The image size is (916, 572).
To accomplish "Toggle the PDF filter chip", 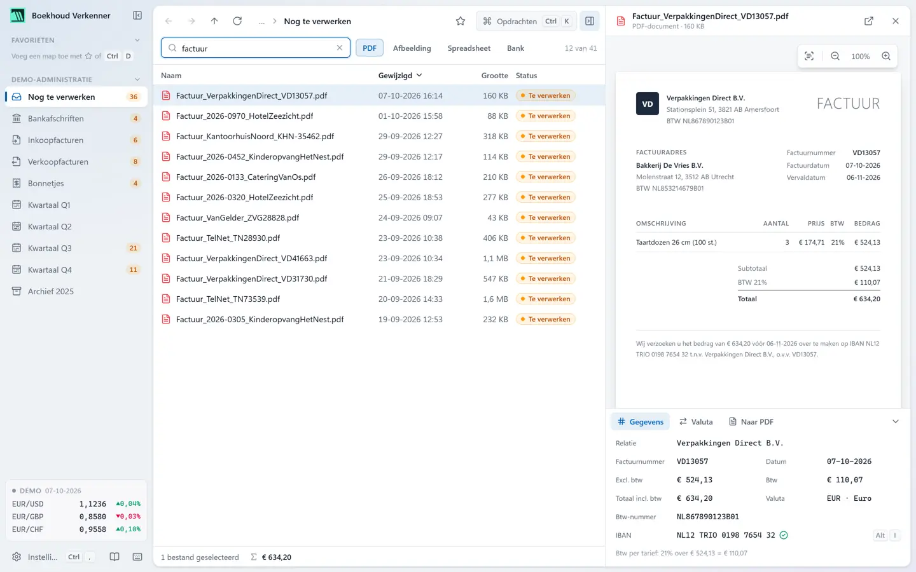I will point(370,48).
